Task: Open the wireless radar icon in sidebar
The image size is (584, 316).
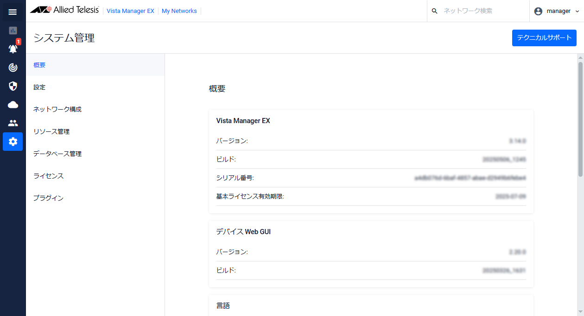Action: click(13, 68)
